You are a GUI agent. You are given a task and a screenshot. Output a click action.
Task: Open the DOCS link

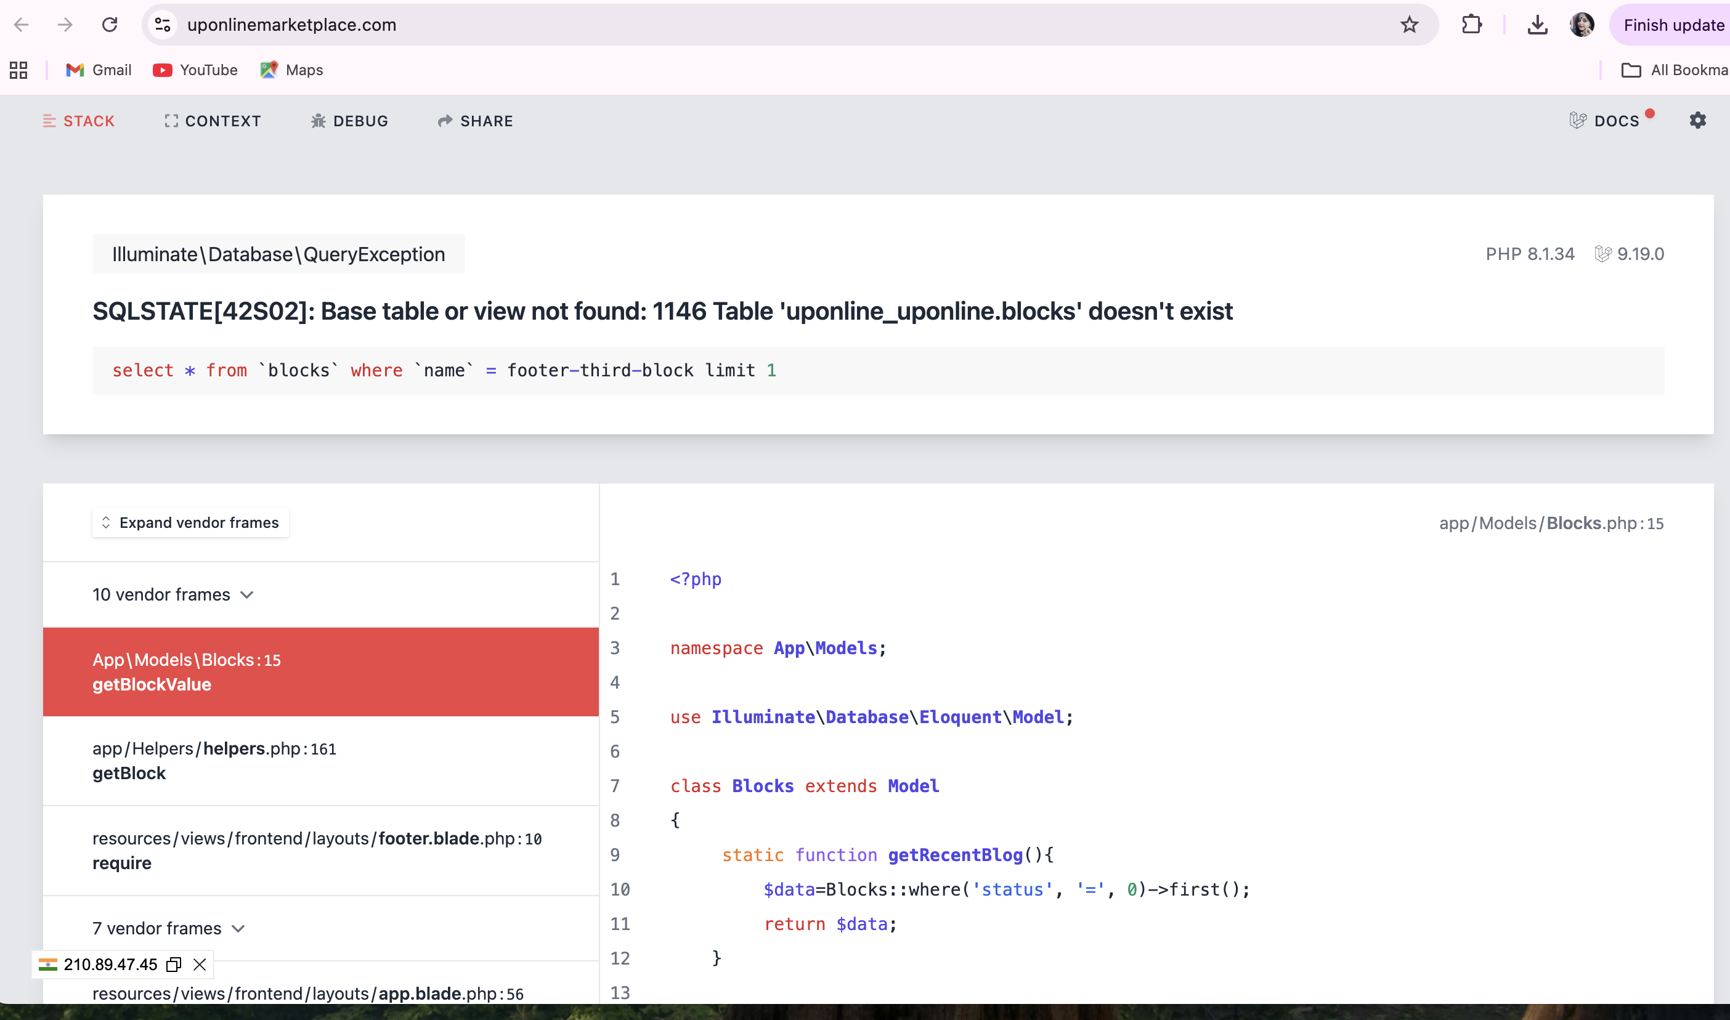[x=1606, y=121]
